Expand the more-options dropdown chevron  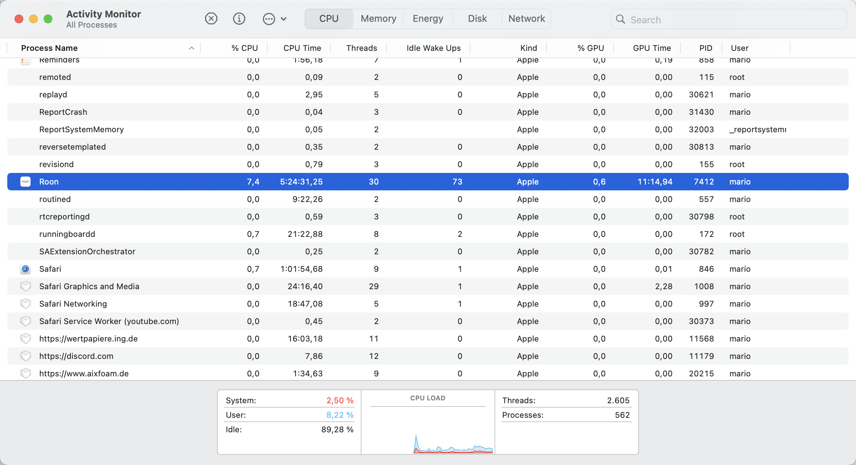click(x=284, y=19)
